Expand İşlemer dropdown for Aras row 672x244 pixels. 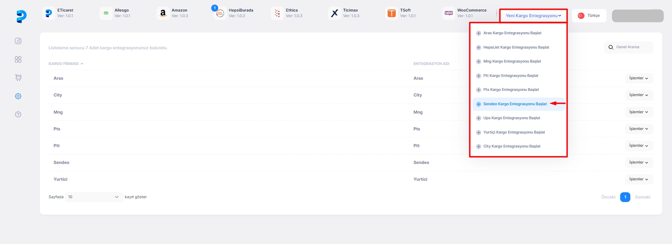coord(639,78)
